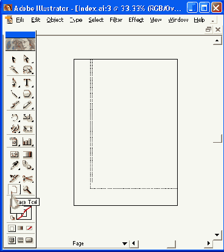Open the File menu
The image size is (224, 252).
click(x=20, y=20)
